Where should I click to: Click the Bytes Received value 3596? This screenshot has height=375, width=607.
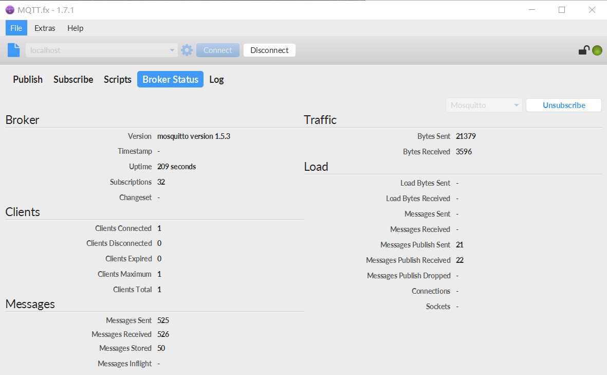point(464,152)
